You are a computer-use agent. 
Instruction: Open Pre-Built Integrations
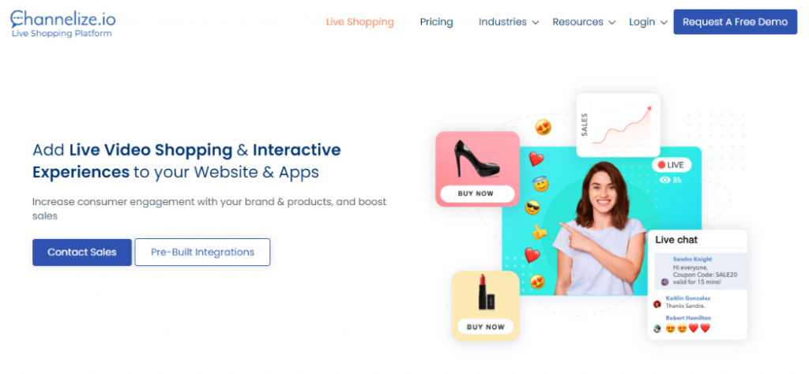click(x=203, y=252)
